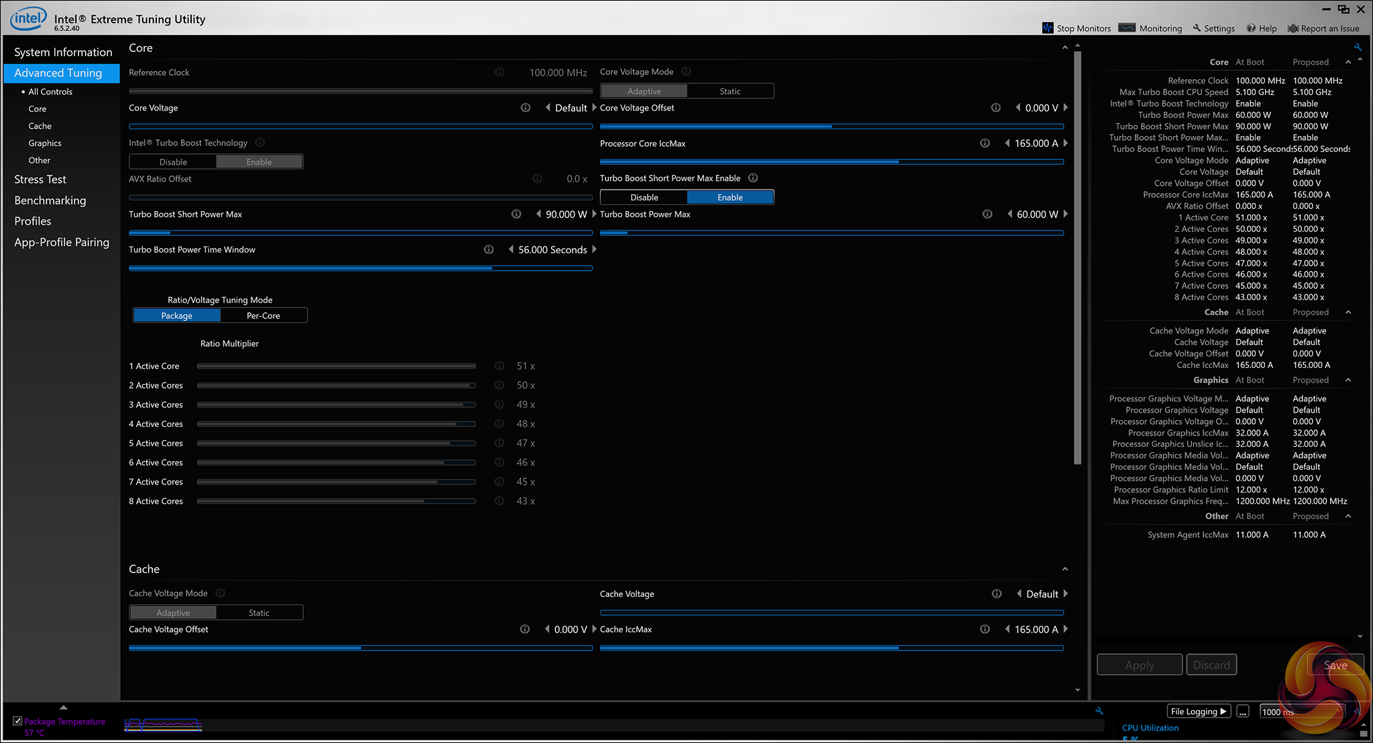Open the Monitoring view icon
The width and height of the screenshot is (1373, 743).
coord(1127,28)
